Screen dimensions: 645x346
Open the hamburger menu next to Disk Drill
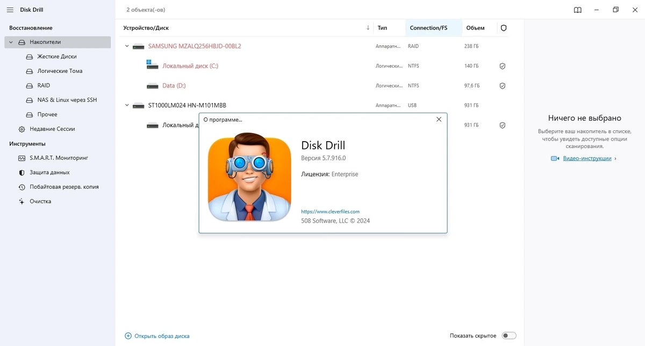coord(10,10)
